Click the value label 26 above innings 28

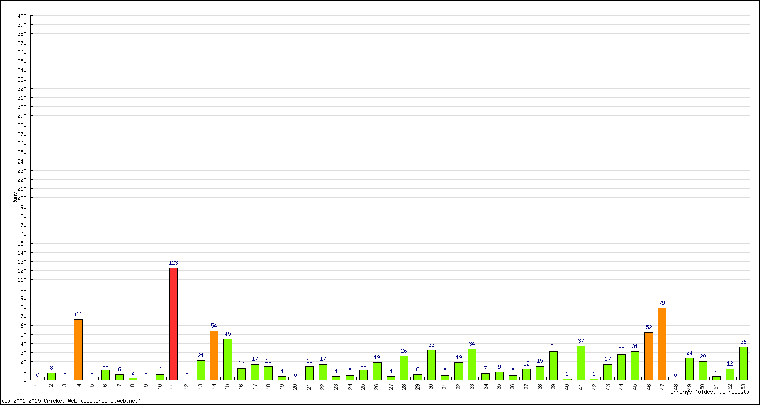tap(404, 351)
